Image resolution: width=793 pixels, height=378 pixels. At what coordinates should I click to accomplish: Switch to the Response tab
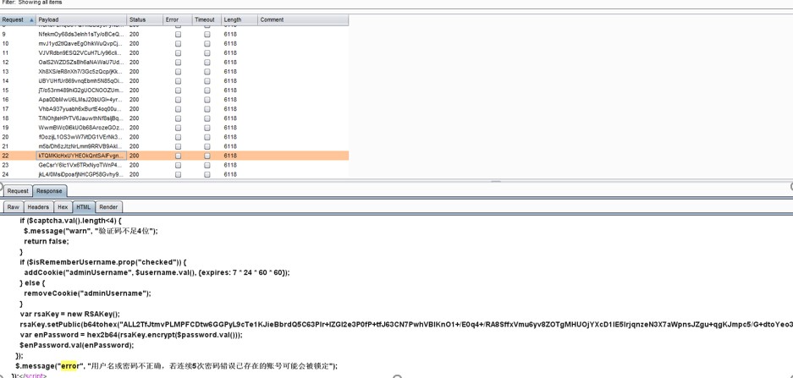point(50,191)
